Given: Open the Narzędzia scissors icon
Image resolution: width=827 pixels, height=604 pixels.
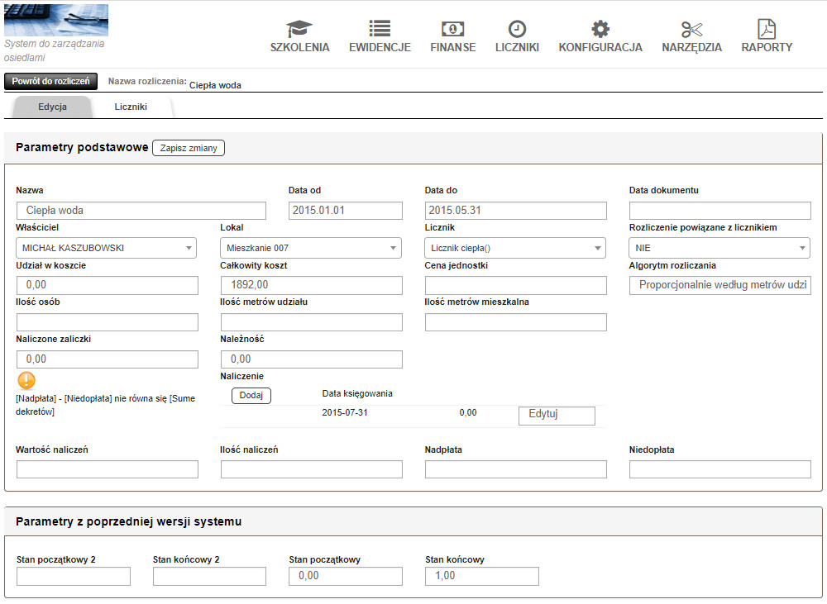Looking at the screenshot, I should click(x=691, y=29).
